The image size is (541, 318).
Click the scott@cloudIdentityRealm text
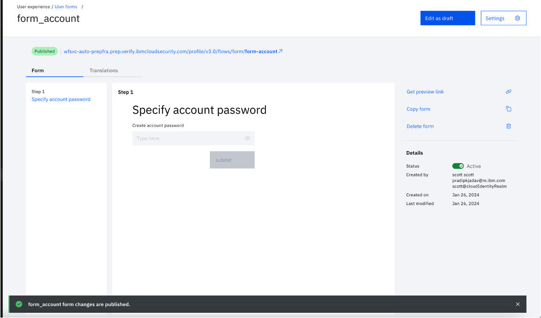pyautogui.click(x=479, y=186)
